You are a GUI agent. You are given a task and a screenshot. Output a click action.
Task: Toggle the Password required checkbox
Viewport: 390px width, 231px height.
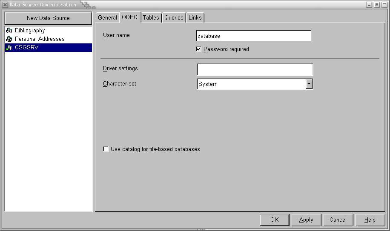pyautogui.click(x=198, y=49)
